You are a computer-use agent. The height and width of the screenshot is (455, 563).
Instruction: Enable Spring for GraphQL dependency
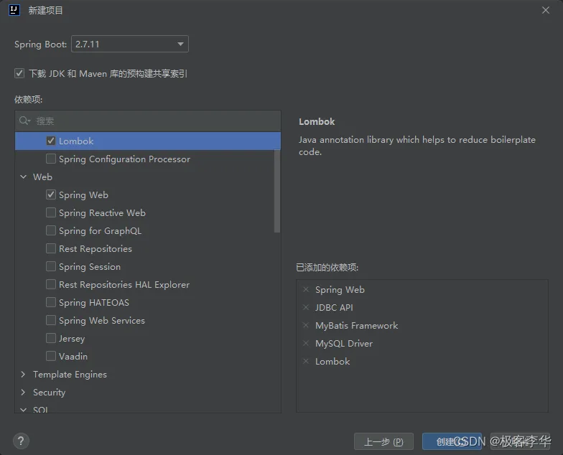(x=51, y=231)
